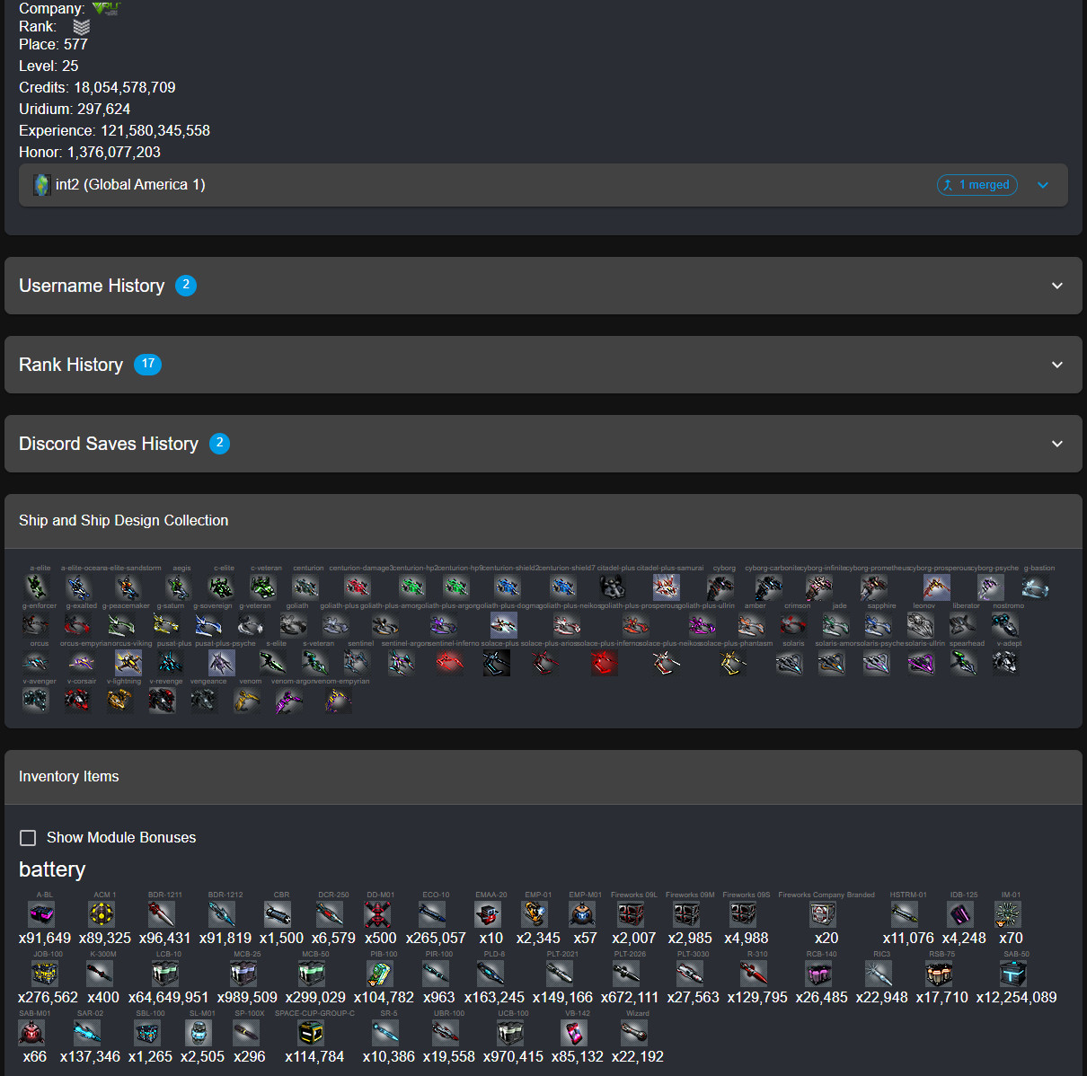
Task: Enable the Show Module Bonuses checkbox
Action: (28, 837)
